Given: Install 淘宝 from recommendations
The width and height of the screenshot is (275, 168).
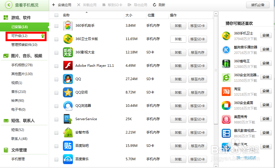Looking at the screenshot, I should pyautogui.click(x=266, y=91).
